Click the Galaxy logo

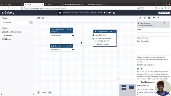[8, 13]
